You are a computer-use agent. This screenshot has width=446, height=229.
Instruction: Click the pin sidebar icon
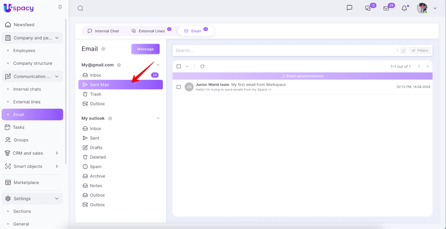(x=60, y=7)
